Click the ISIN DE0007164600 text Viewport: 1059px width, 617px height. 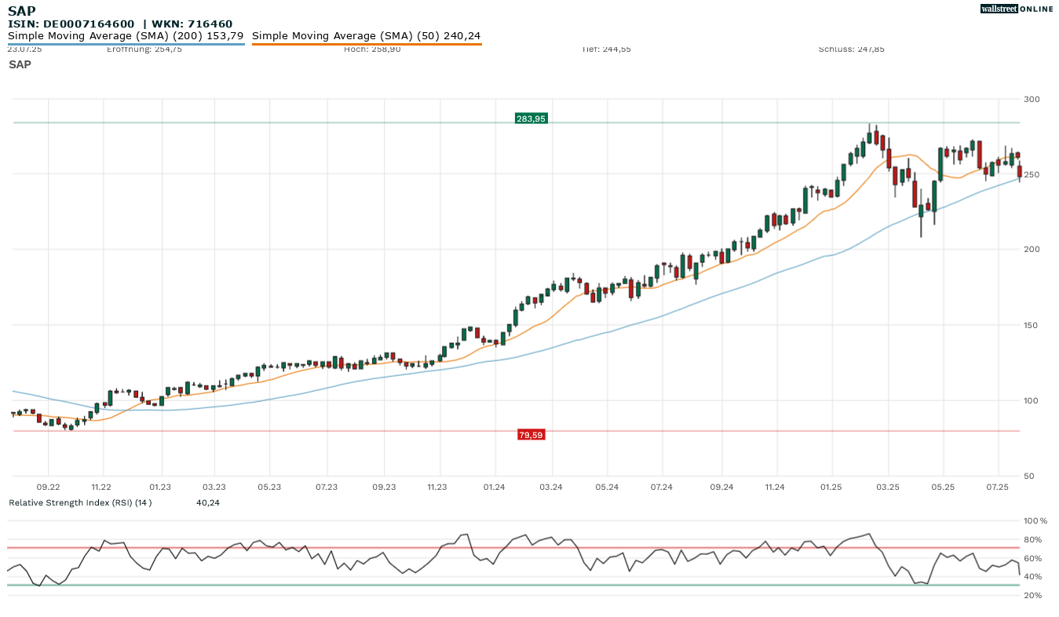coord(71,24)
